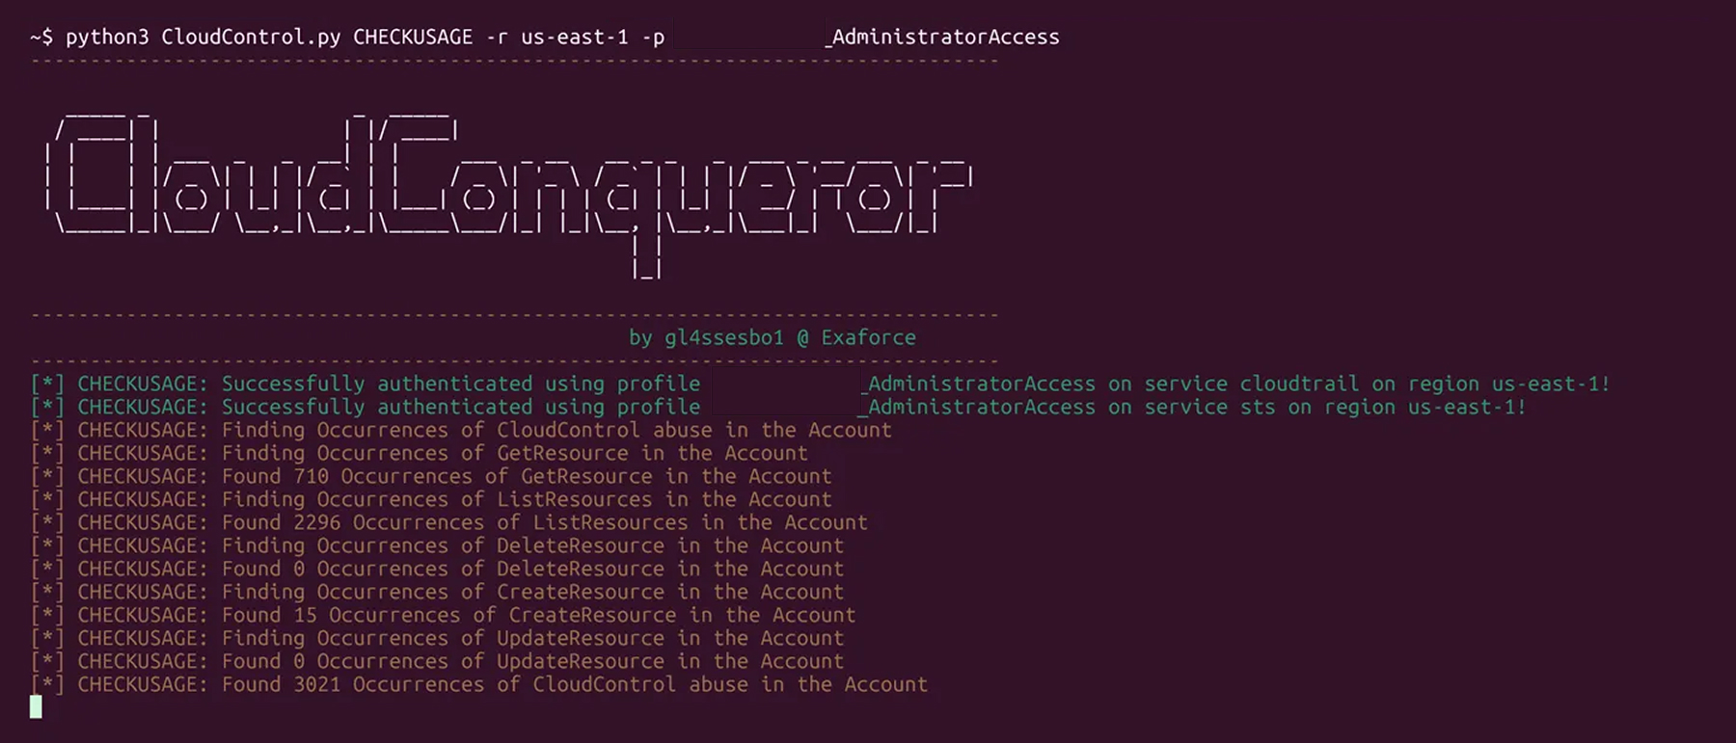The image size is (1736, 743).
Task: Click the 'by gl4ssesbo1 @ Exaforce' credit line
Action: tap(773, 337)
